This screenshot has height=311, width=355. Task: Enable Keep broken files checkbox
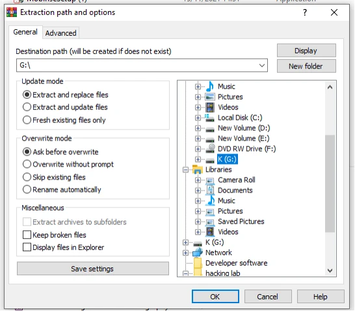[27, 235]
